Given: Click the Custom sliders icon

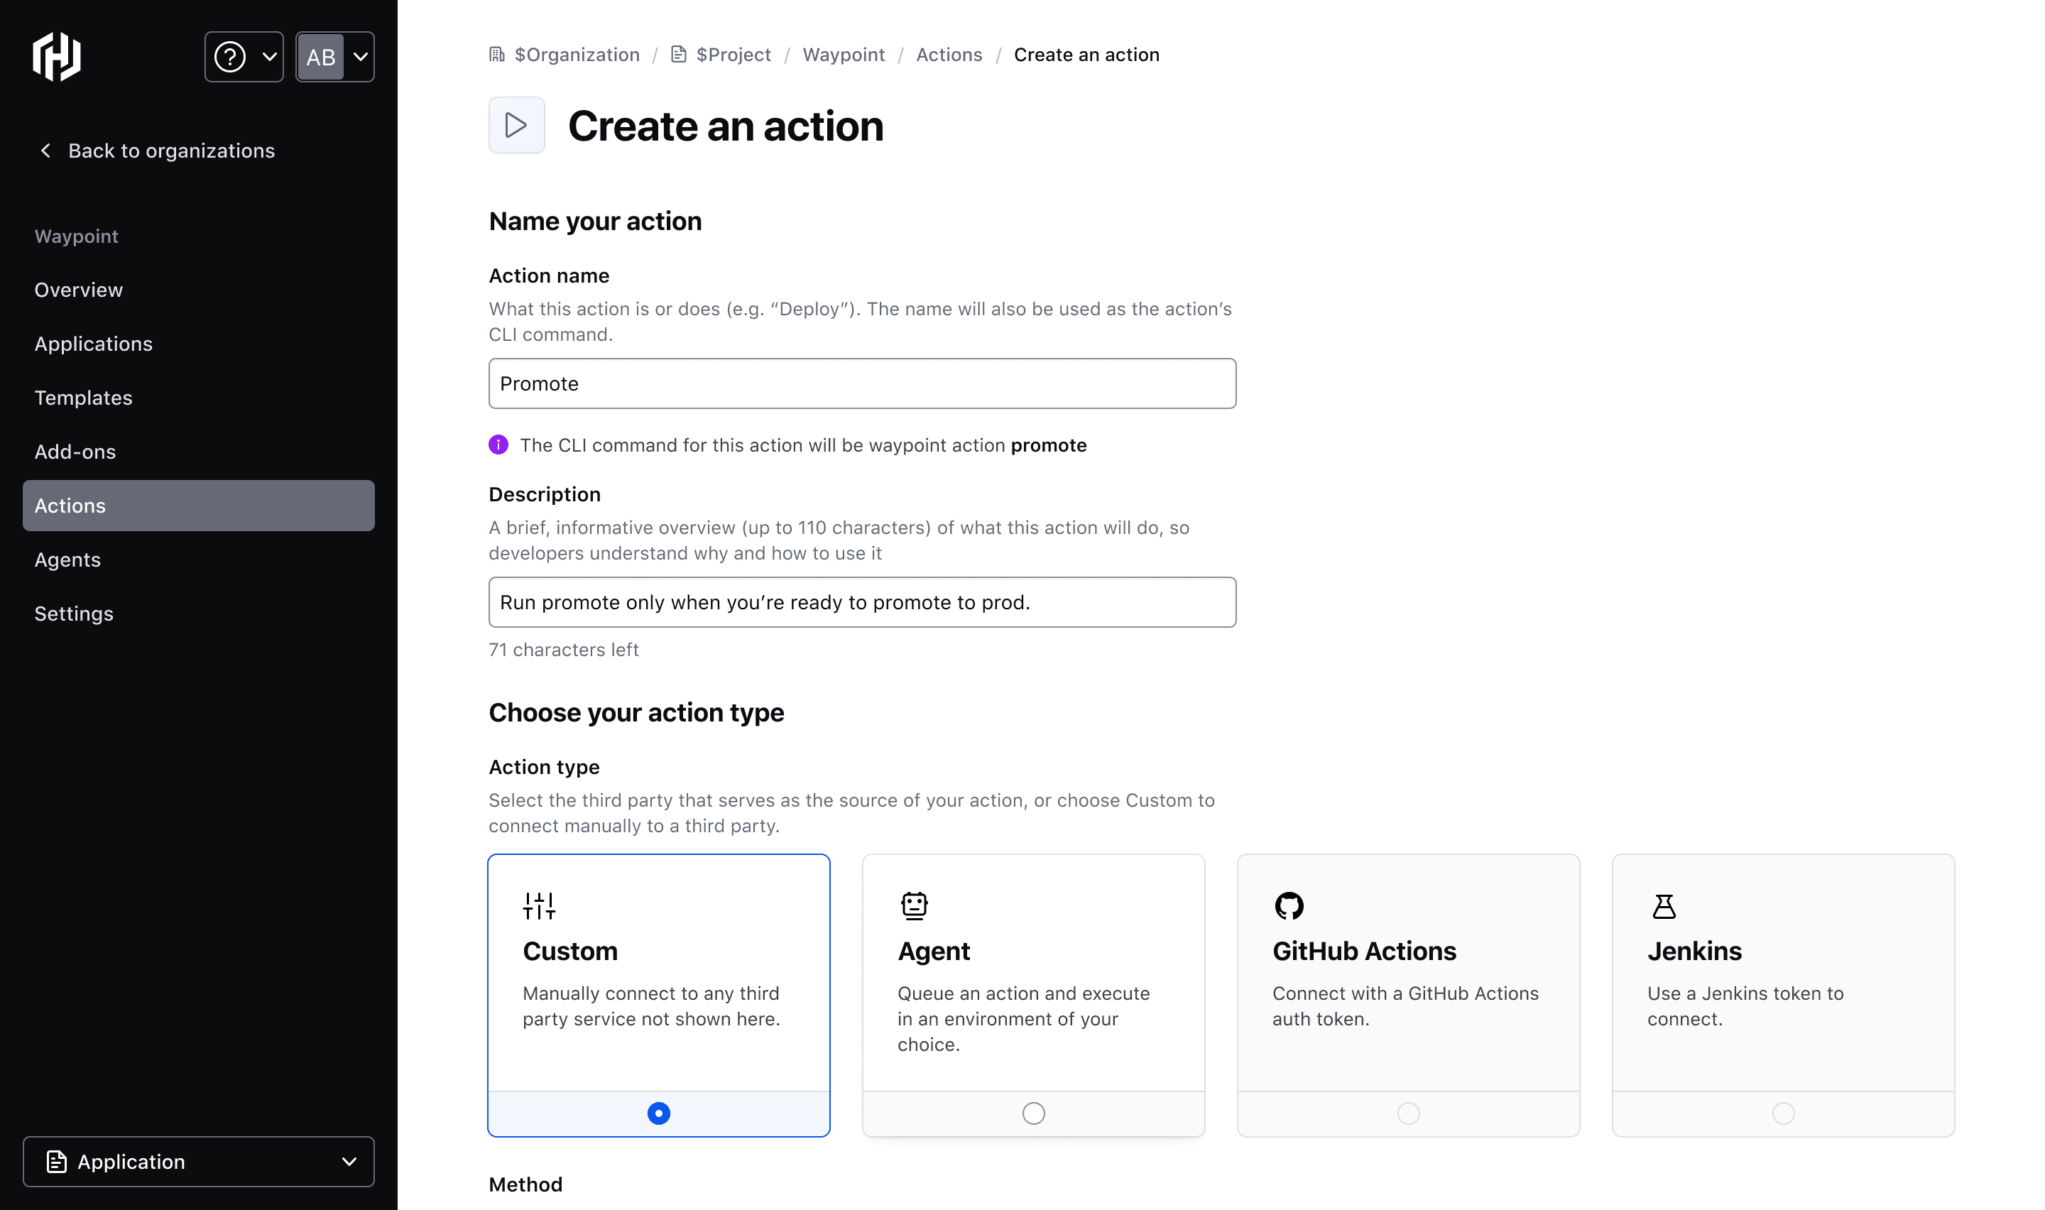Looking at the screenshot, I should click(x=539, y=906).
